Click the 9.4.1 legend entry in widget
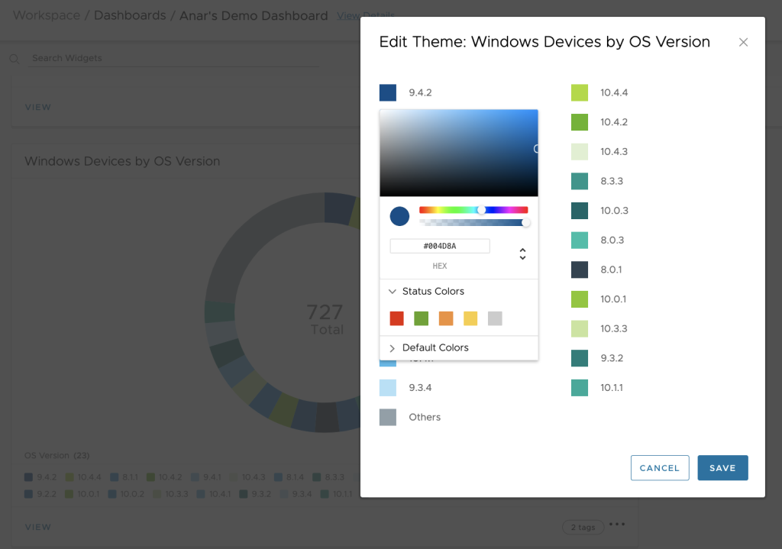The image size is (782, 549). 206,477
